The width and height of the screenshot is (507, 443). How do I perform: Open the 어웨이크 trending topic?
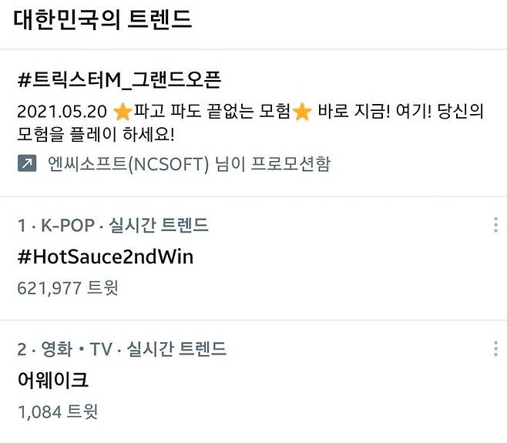tap(52, 380)
